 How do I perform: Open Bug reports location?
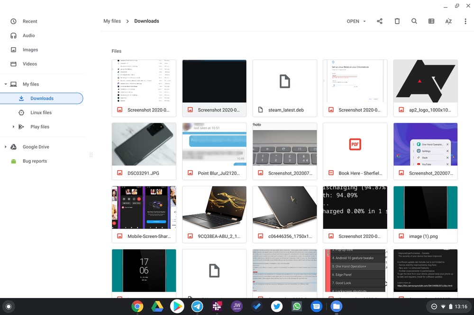[x=35, y=161]
